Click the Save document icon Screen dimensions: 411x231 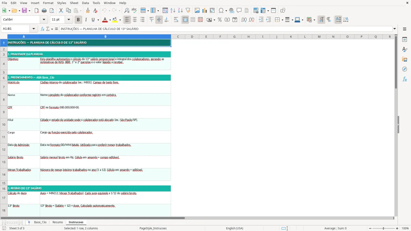pyautogui.click(x=24, y=11)
